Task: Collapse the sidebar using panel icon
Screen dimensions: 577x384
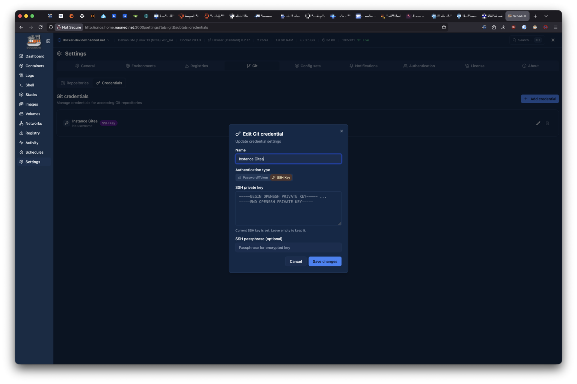Action: tap(48, 41)
